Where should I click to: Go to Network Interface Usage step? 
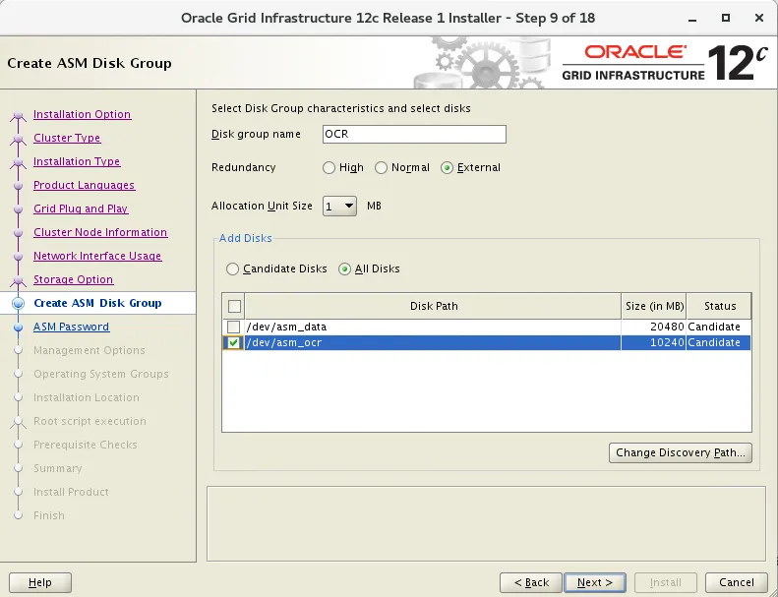tap(97, 256)
